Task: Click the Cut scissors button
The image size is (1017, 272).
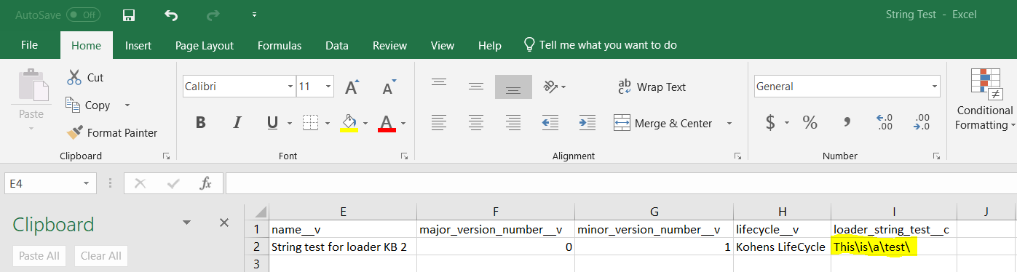Action: (84, 77)
